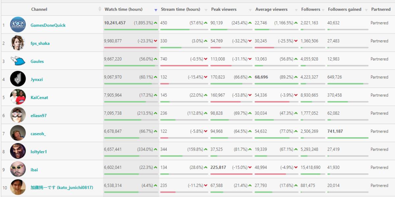Open the ibai channel link
Image resolution: width=395 pixels, height=197 pixels.
[34, 169]
